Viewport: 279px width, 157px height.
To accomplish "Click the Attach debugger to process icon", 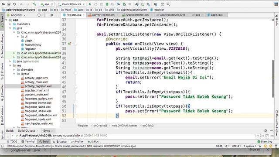I will point(124,4).
